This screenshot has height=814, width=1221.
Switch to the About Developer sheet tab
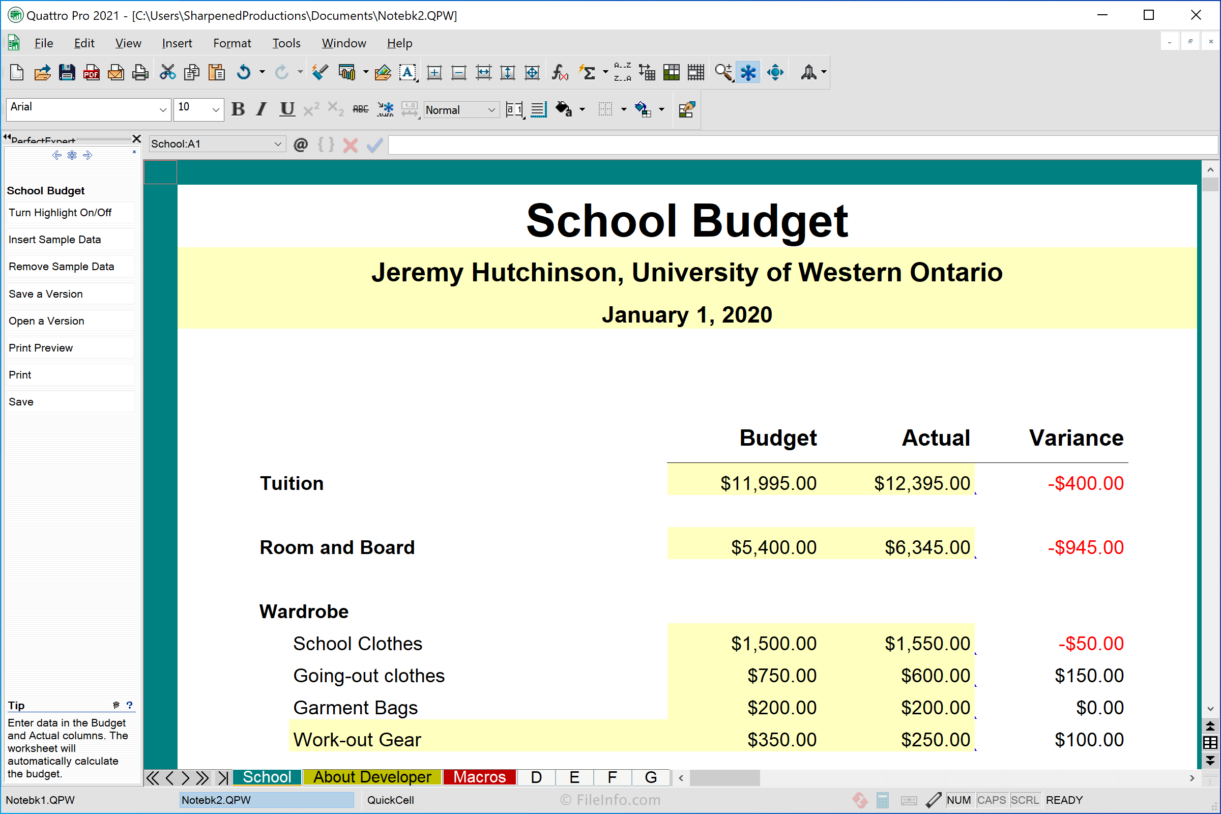pyautogui.click(x=372, y=777)
